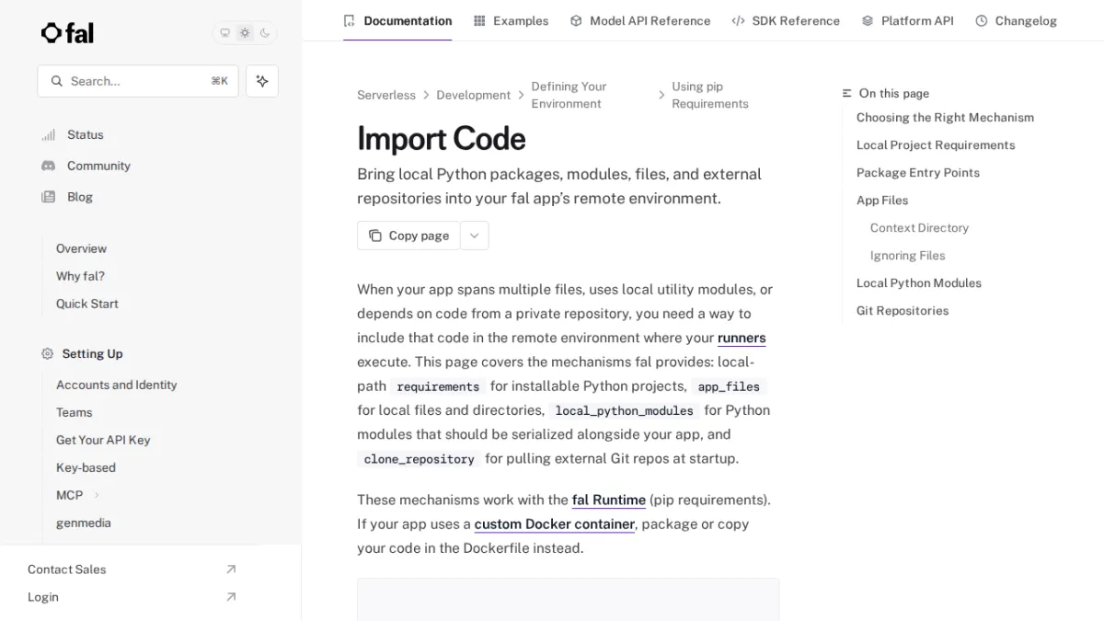Click the Copy page button
1104x621 pixels.
pyautogui.click(x=408, y=236)
